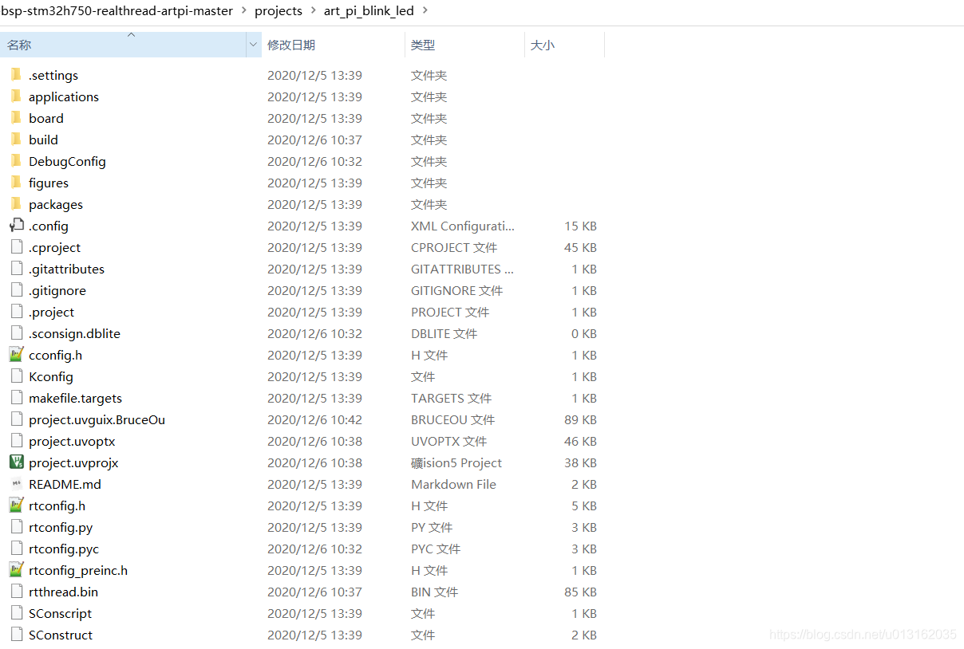964x649 pixels.
Task: Open the applications folder icon
Action: point(16,96)
